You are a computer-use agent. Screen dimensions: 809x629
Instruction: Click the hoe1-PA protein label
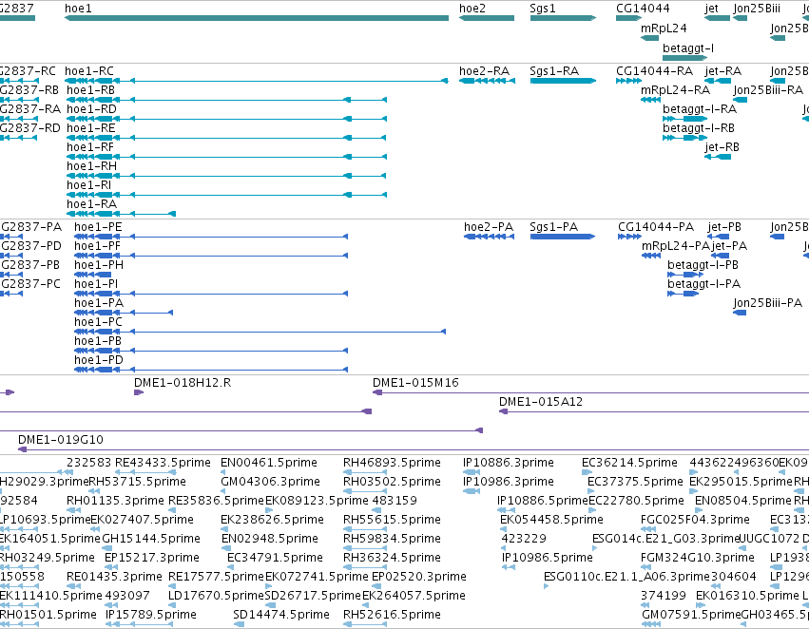coord(99,304)
